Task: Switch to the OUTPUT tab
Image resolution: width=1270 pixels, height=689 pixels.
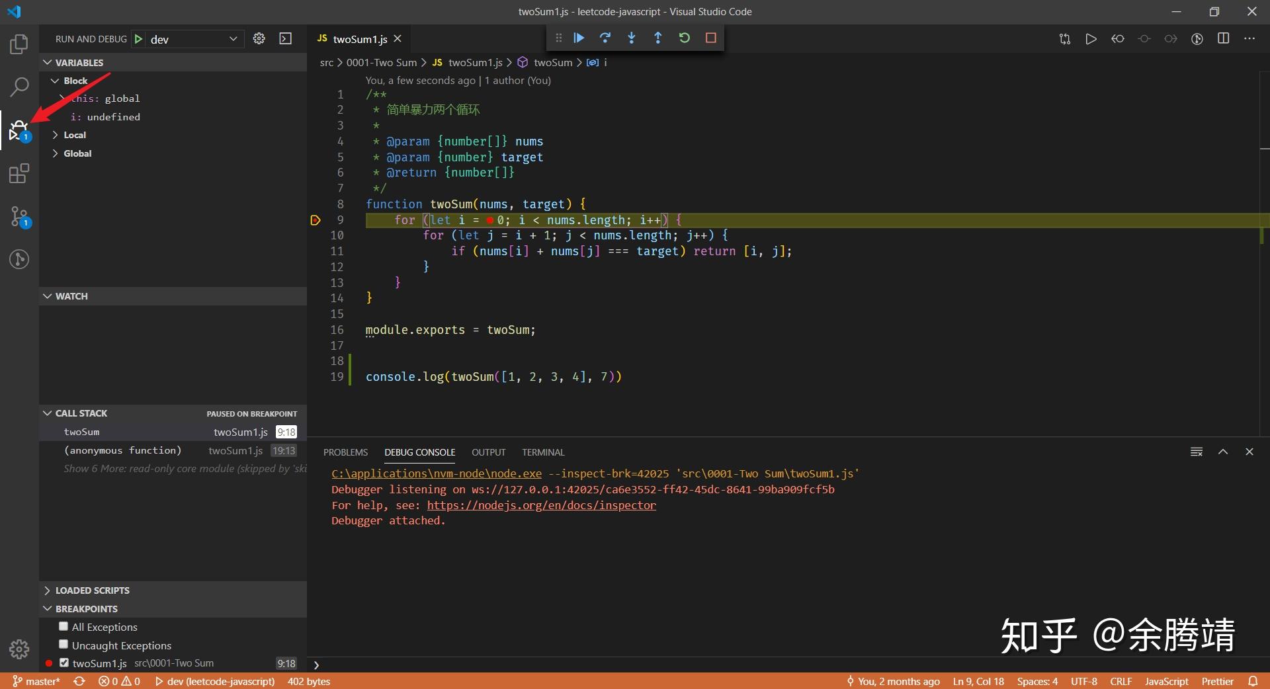Action: click(x=488, y=452)
